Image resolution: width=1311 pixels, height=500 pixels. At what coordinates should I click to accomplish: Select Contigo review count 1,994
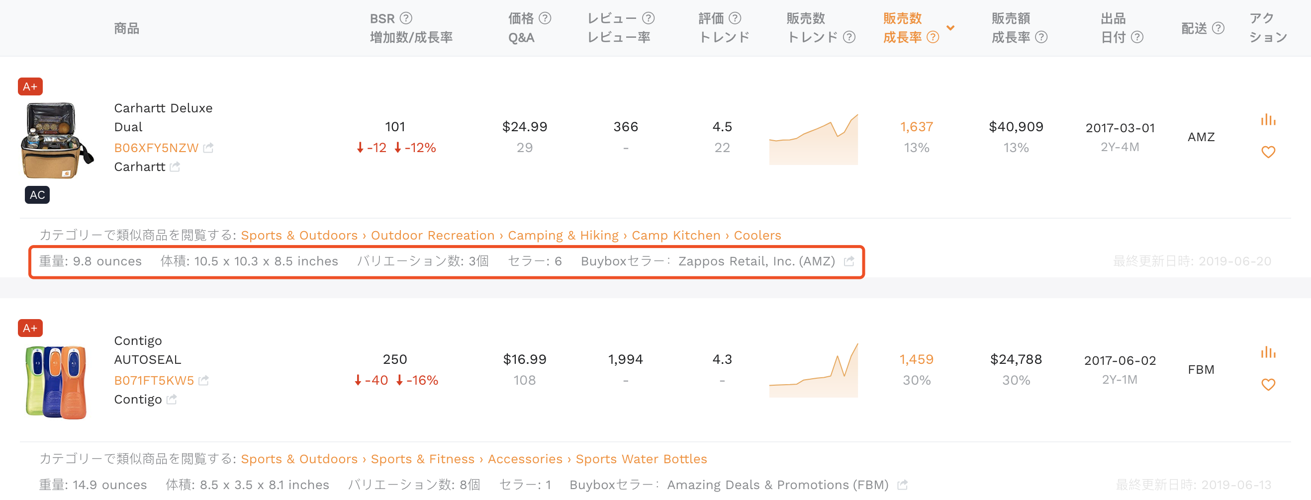coord(626,360)
